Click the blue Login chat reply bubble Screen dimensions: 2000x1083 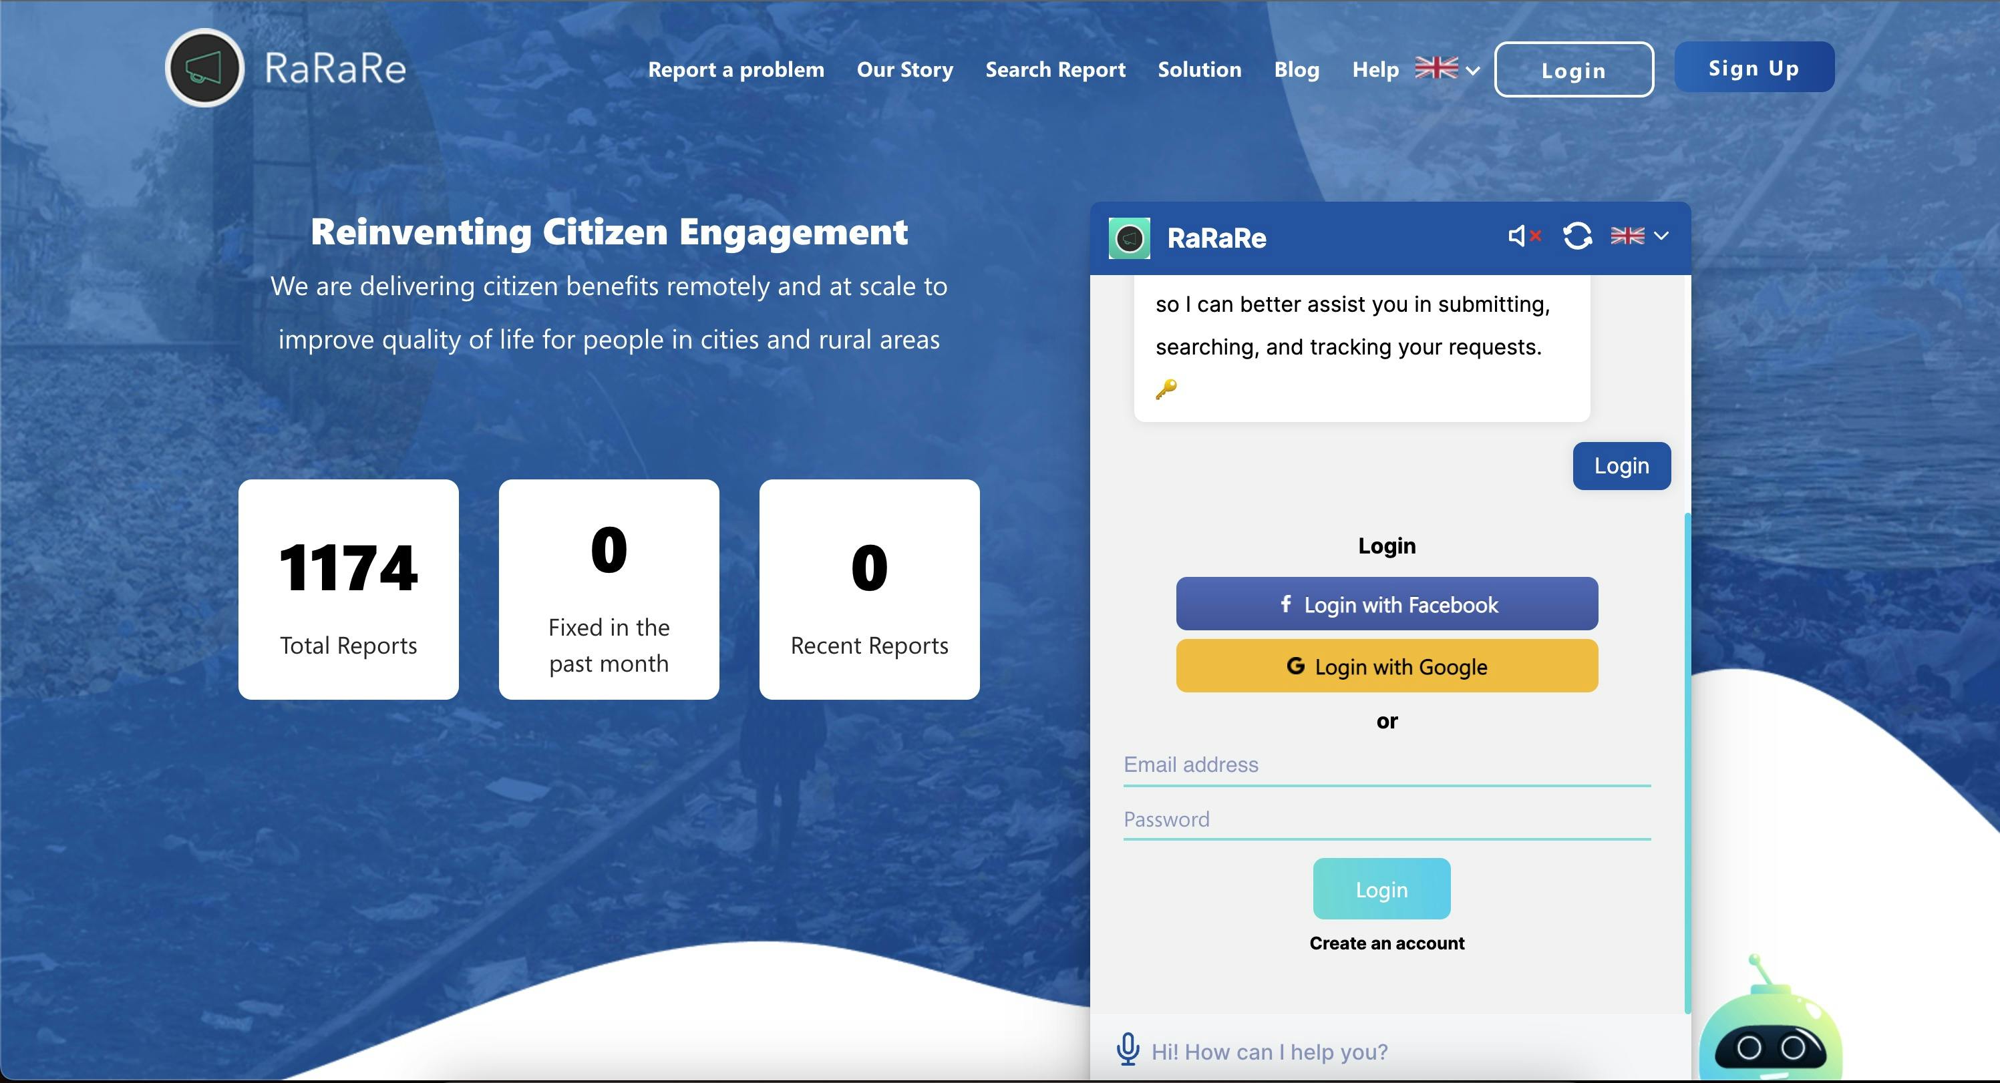pyautogui.click(x=1622, y=466)
